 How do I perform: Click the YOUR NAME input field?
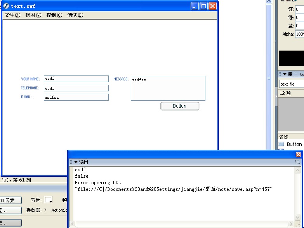[x=76, y=79]
